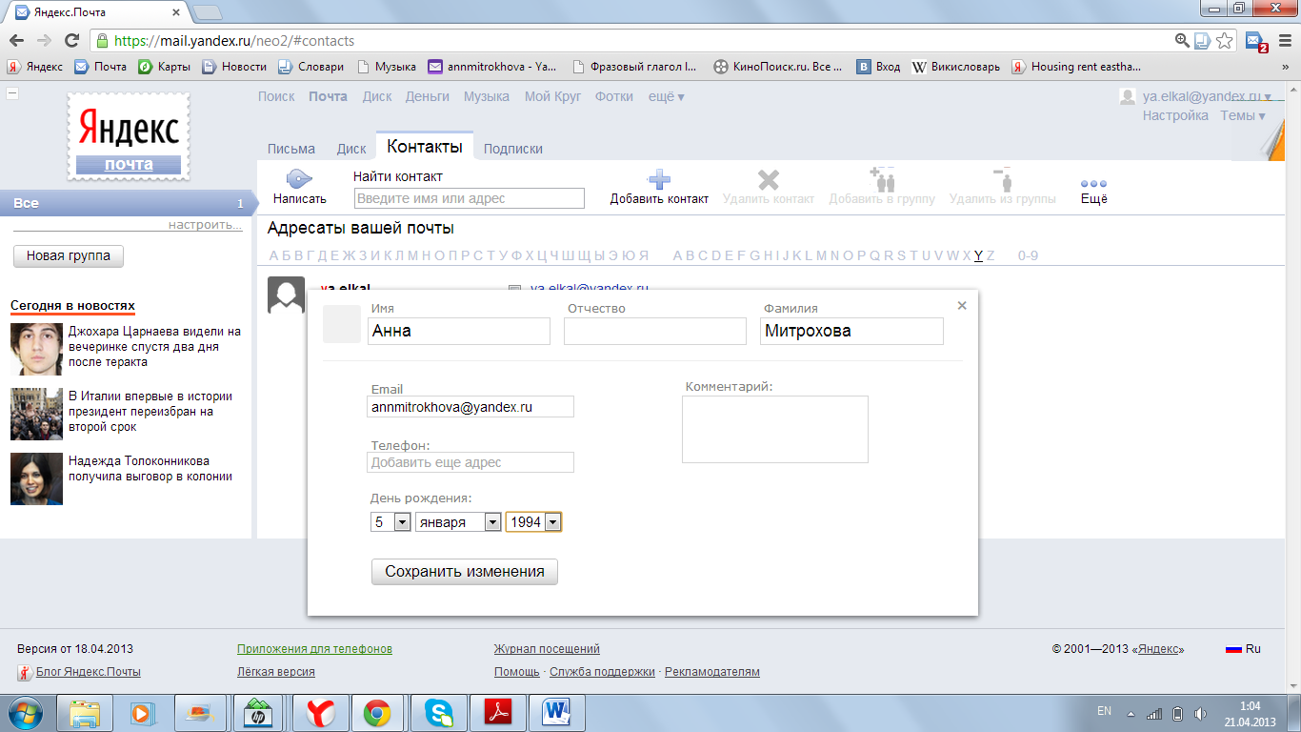
Task: Open the настроить link
Action: [206, 225]
